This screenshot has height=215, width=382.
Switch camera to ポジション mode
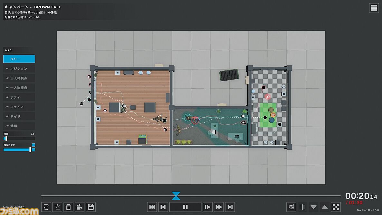[19, 69]
